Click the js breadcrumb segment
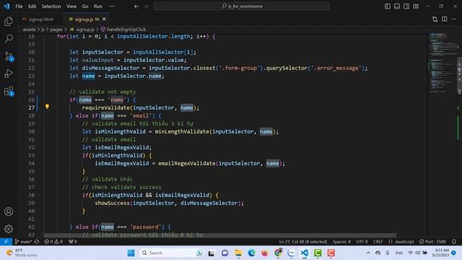Image resolution: width=462 pixels, height=260 pixels. 43,30
